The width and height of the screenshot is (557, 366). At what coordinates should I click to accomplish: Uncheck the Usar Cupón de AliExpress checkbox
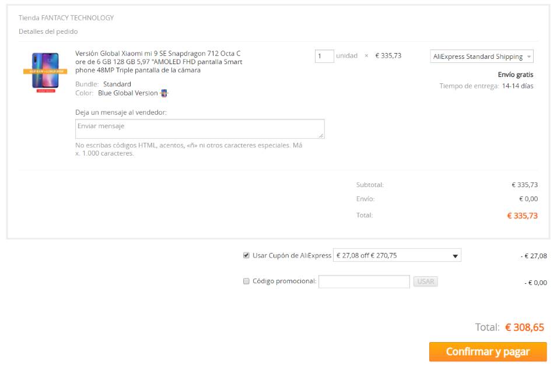246,255
